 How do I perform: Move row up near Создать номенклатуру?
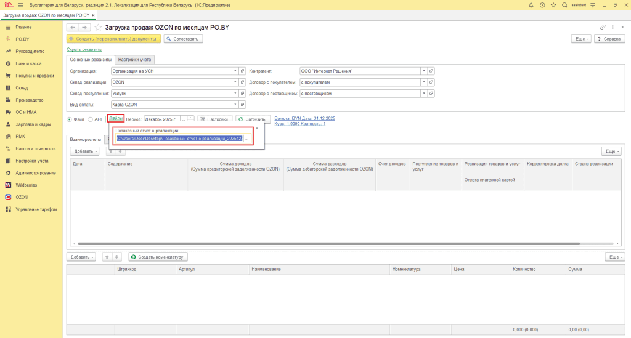107,257
